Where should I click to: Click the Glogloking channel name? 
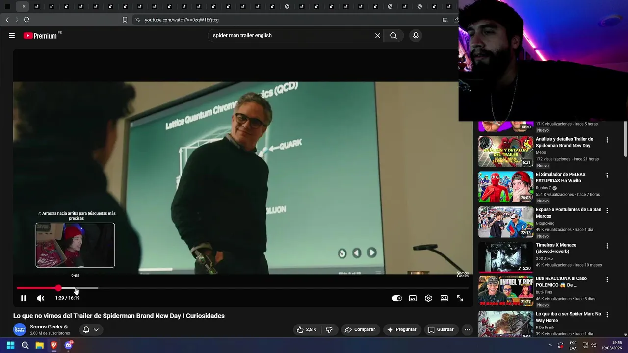tap(546, 223)
